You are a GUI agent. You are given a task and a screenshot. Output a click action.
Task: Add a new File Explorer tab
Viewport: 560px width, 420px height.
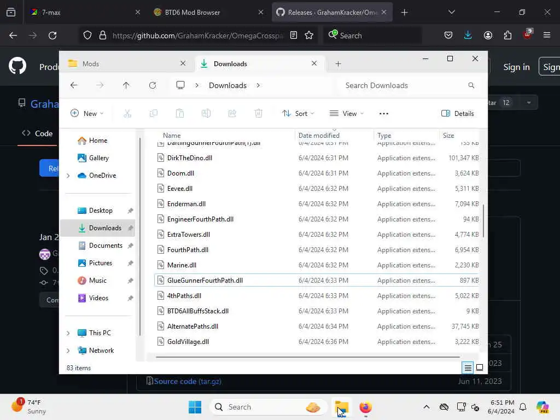[x=338, y=64]
